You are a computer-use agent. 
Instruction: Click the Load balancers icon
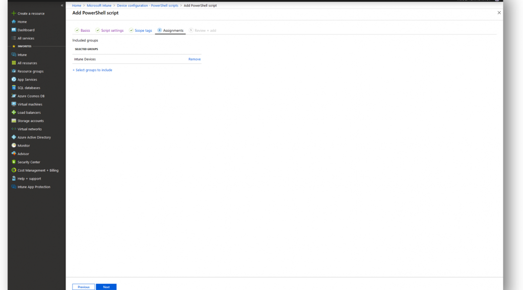click(x=14, y=112)
